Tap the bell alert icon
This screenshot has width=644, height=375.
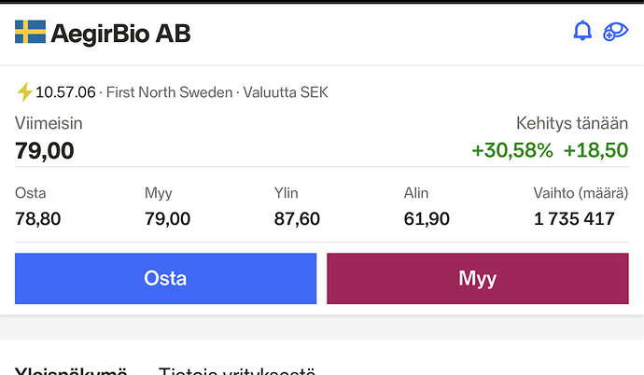click(x=582, y=31)
